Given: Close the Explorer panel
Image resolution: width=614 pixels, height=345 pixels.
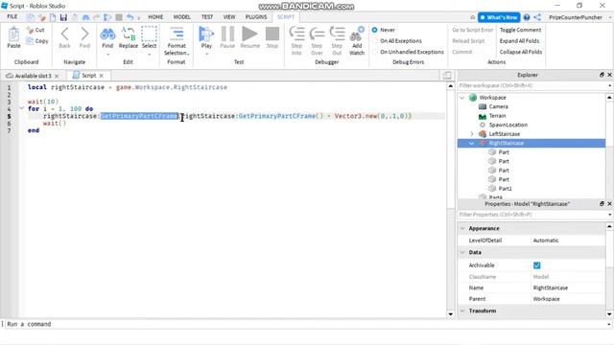Looking at the screenshot, I should coord(609,75).
